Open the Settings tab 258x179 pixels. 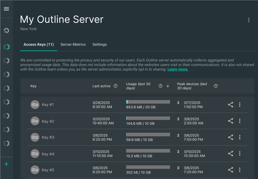(x=99, y=44)
